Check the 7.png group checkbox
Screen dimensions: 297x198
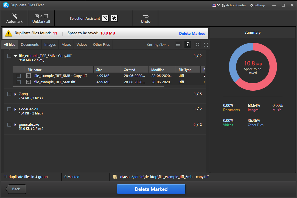point(9,94)
